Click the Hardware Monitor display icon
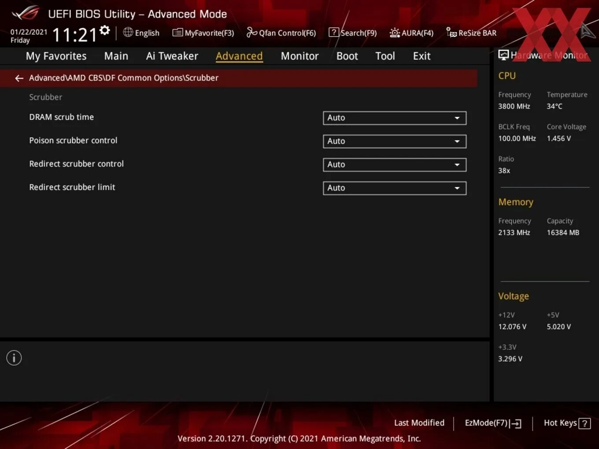599x449 pixels. (503, 55)
